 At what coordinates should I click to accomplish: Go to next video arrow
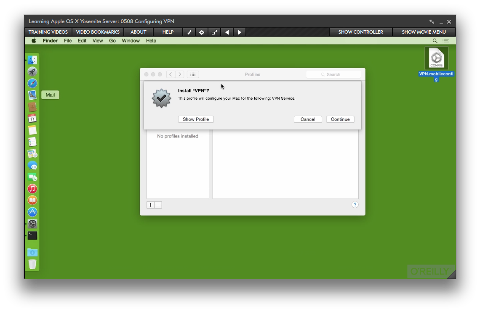tap(240, 32)
